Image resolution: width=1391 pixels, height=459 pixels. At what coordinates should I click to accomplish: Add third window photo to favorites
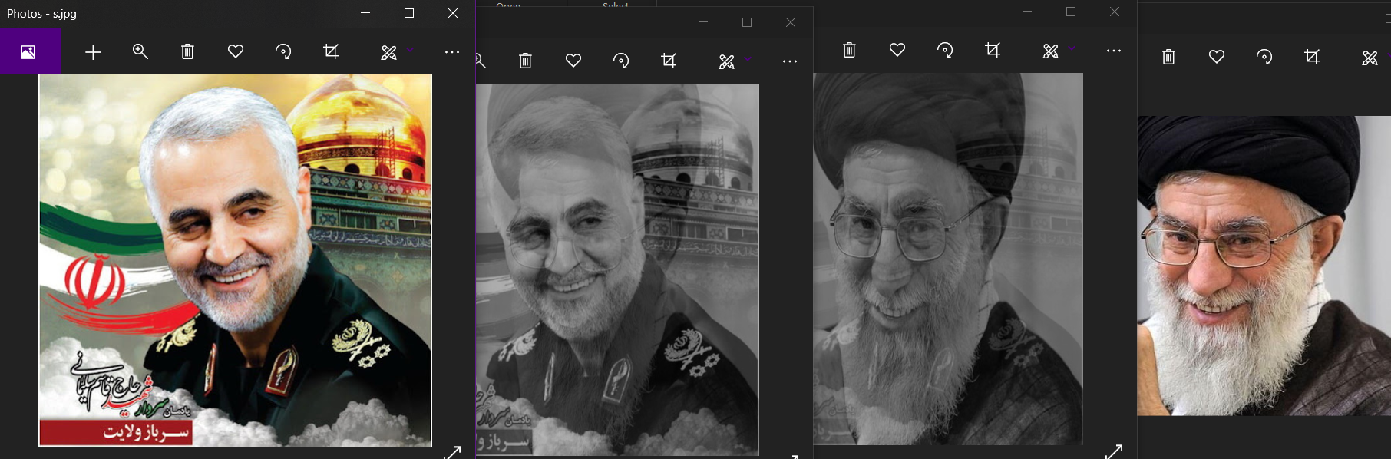click(897, 50)
